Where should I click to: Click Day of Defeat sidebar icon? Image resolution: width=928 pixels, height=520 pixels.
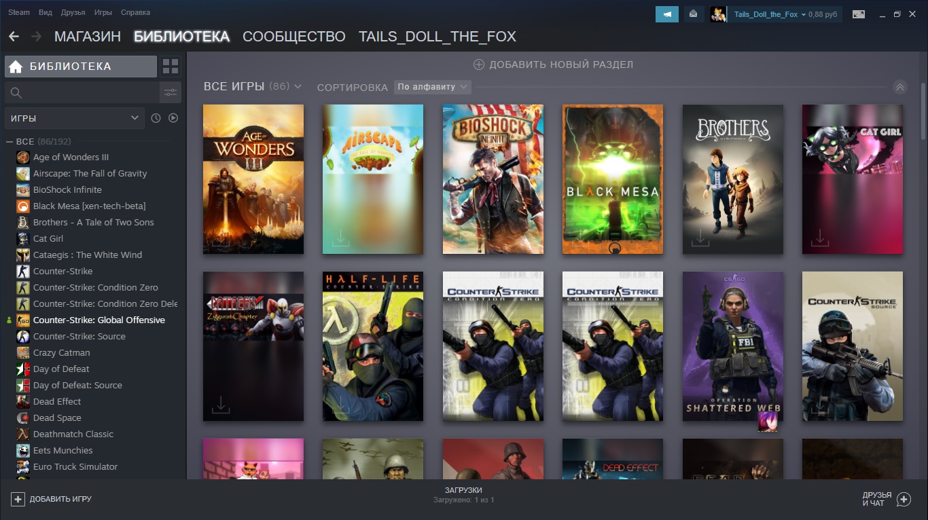tap(23, 369)
